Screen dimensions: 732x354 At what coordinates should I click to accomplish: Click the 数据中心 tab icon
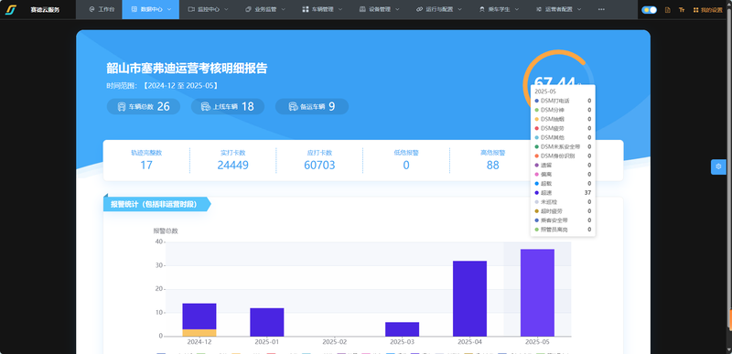coord(135,9)
